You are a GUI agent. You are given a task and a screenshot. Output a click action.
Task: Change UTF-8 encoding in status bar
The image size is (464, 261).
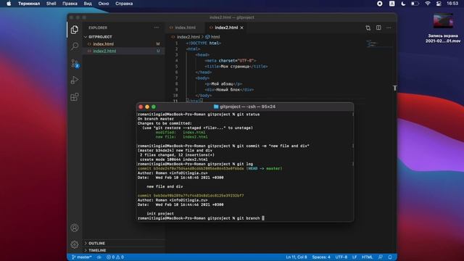(341, 257)
